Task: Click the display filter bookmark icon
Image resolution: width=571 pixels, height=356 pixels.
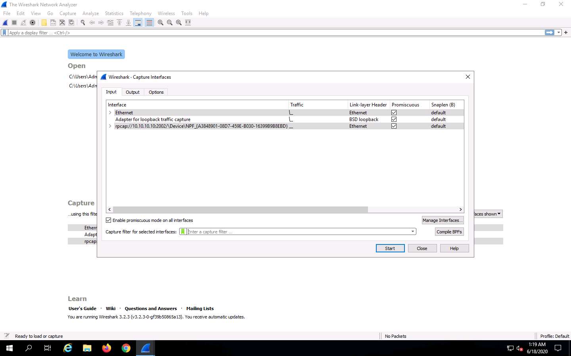Action: pos(4,33)
